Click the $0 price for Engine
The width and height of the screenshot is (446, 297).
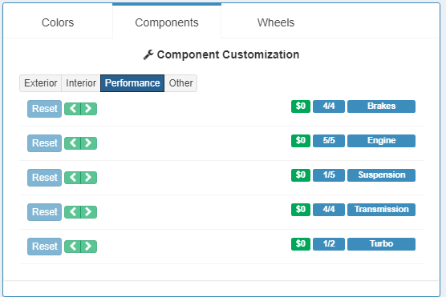[301, 141]
